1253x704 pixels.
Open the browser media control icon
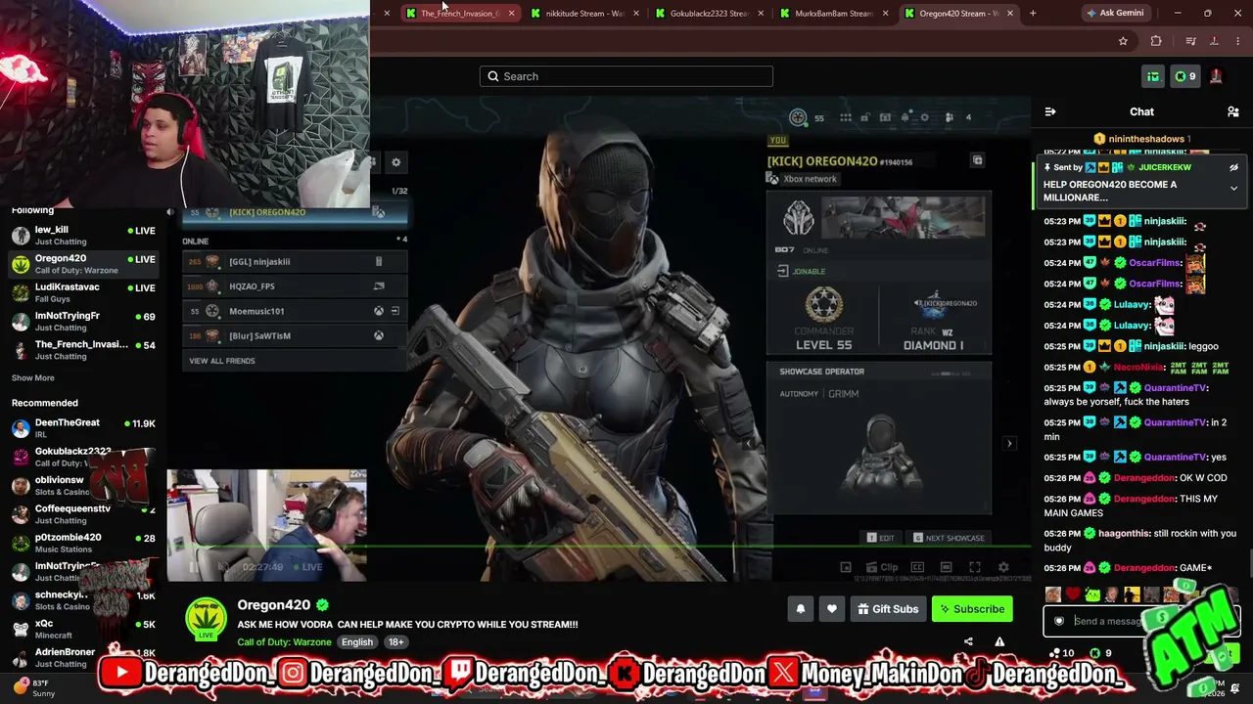[1190, 41]
